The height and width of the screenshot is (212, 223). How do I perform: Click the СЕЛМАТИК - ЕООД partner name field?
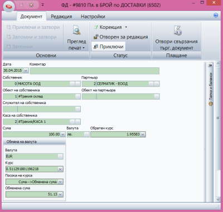[x=123, y=84]
